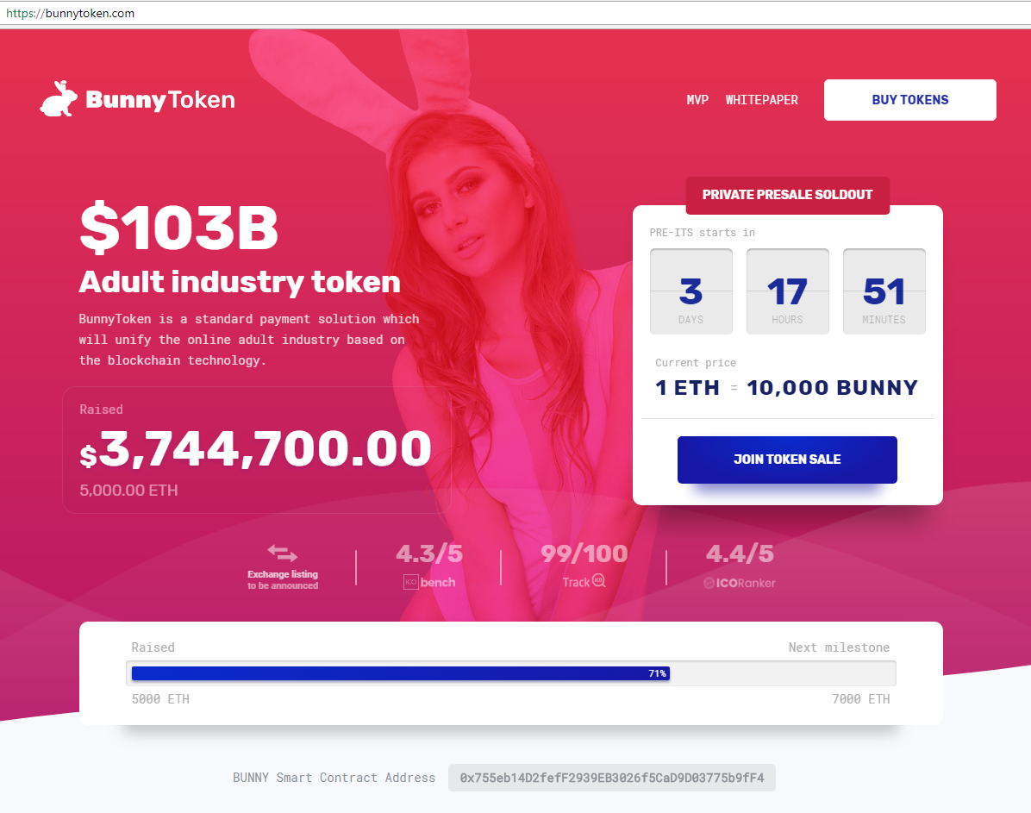
Task: Click the '7000 ETH' milestone value
Action: click(861, 699)
